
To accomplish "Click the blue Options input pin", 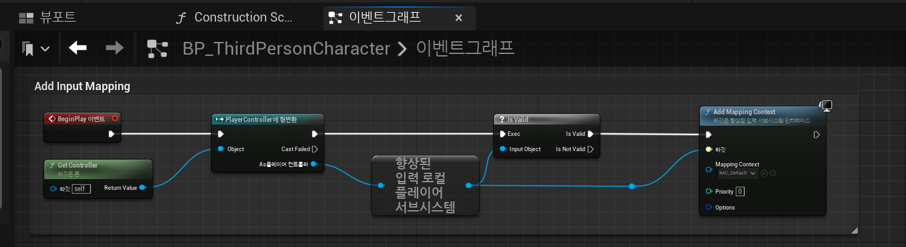I will 708,208.
